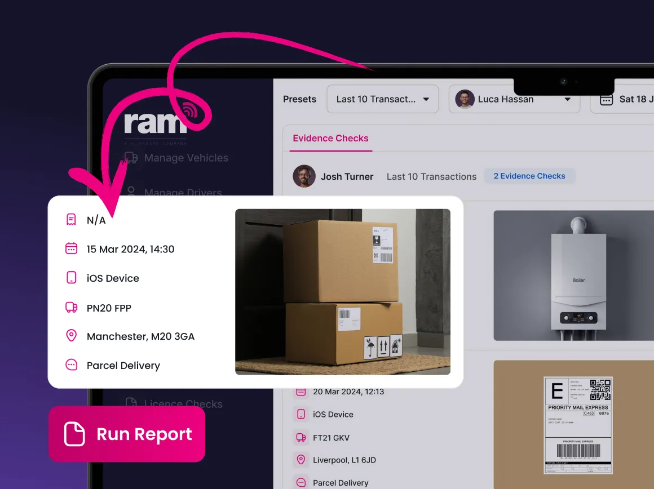The width and height of the screenshot is (654, 489).
Task: Open the Sat 18 date field
Action: click(622, 99)
